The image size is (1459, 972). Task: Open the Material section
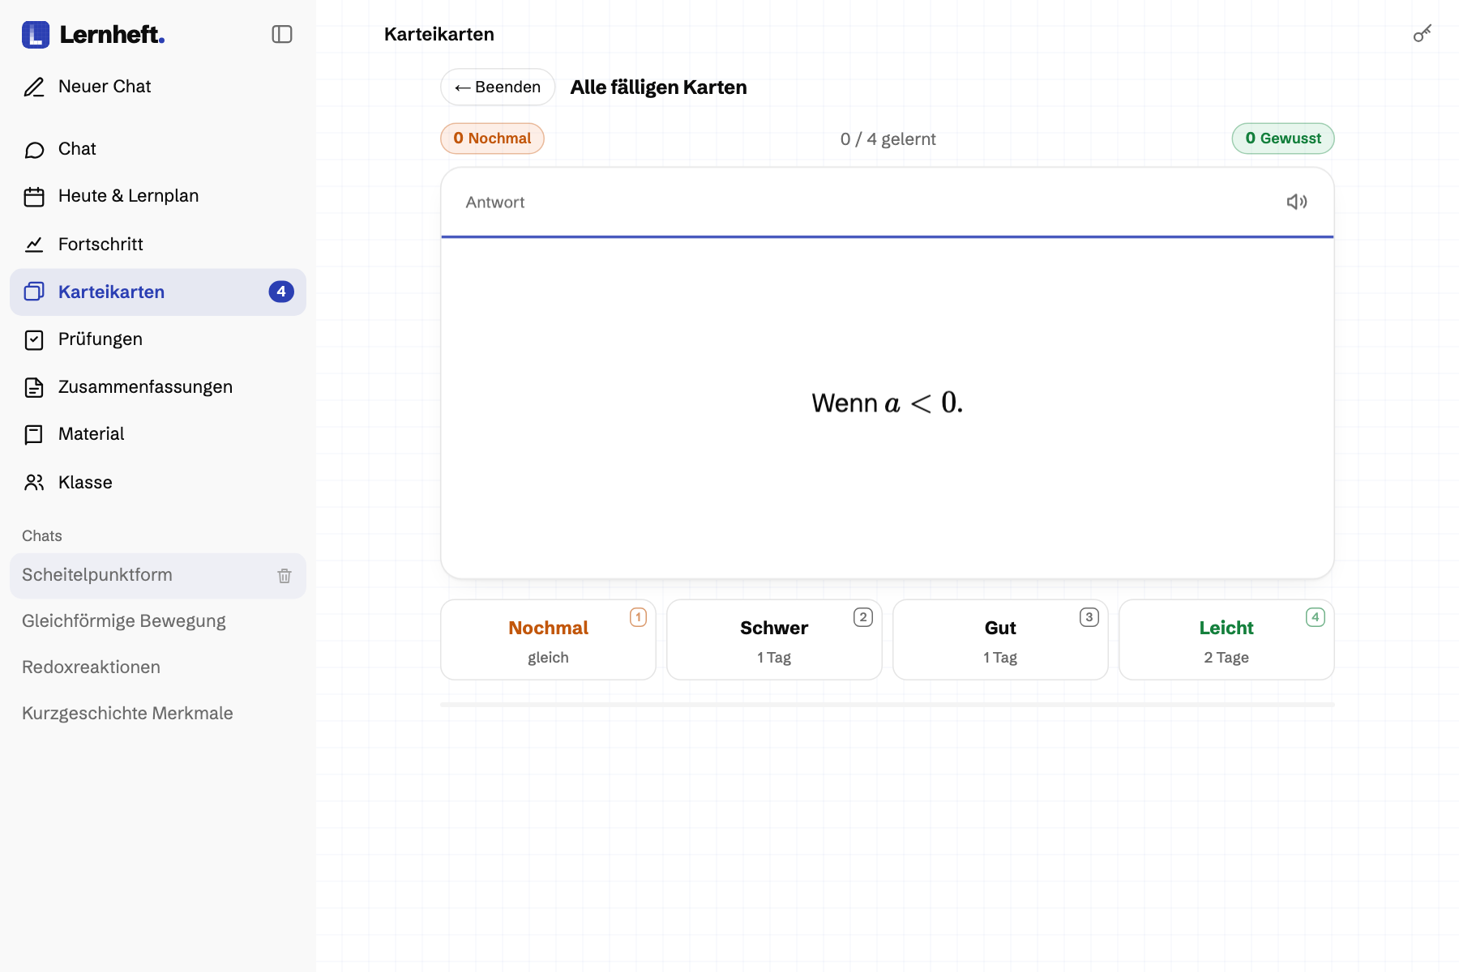coord(158,434)
